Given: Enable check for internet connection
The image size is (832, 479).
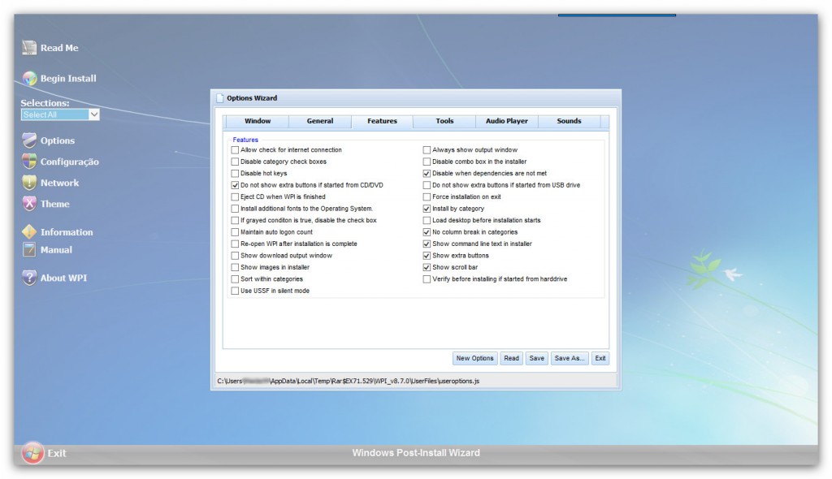Looking at the screenshot, I should pyautogui.click(x=236, y=149).
